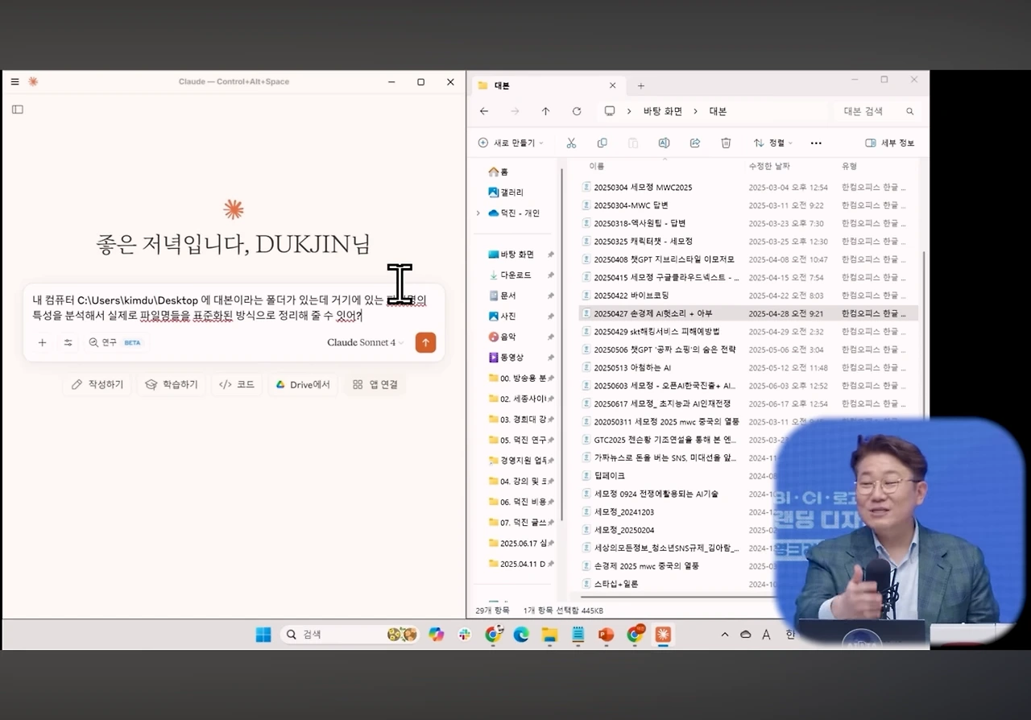Click the Drive에서 suggestion chip
Viewport: 1031px width, 720px height.
click(x=303, y=385)
